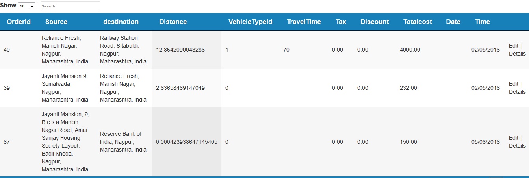This screenshot has width=529, height=178.
Task: Sort table by Source column header
Action: point(56,22)
